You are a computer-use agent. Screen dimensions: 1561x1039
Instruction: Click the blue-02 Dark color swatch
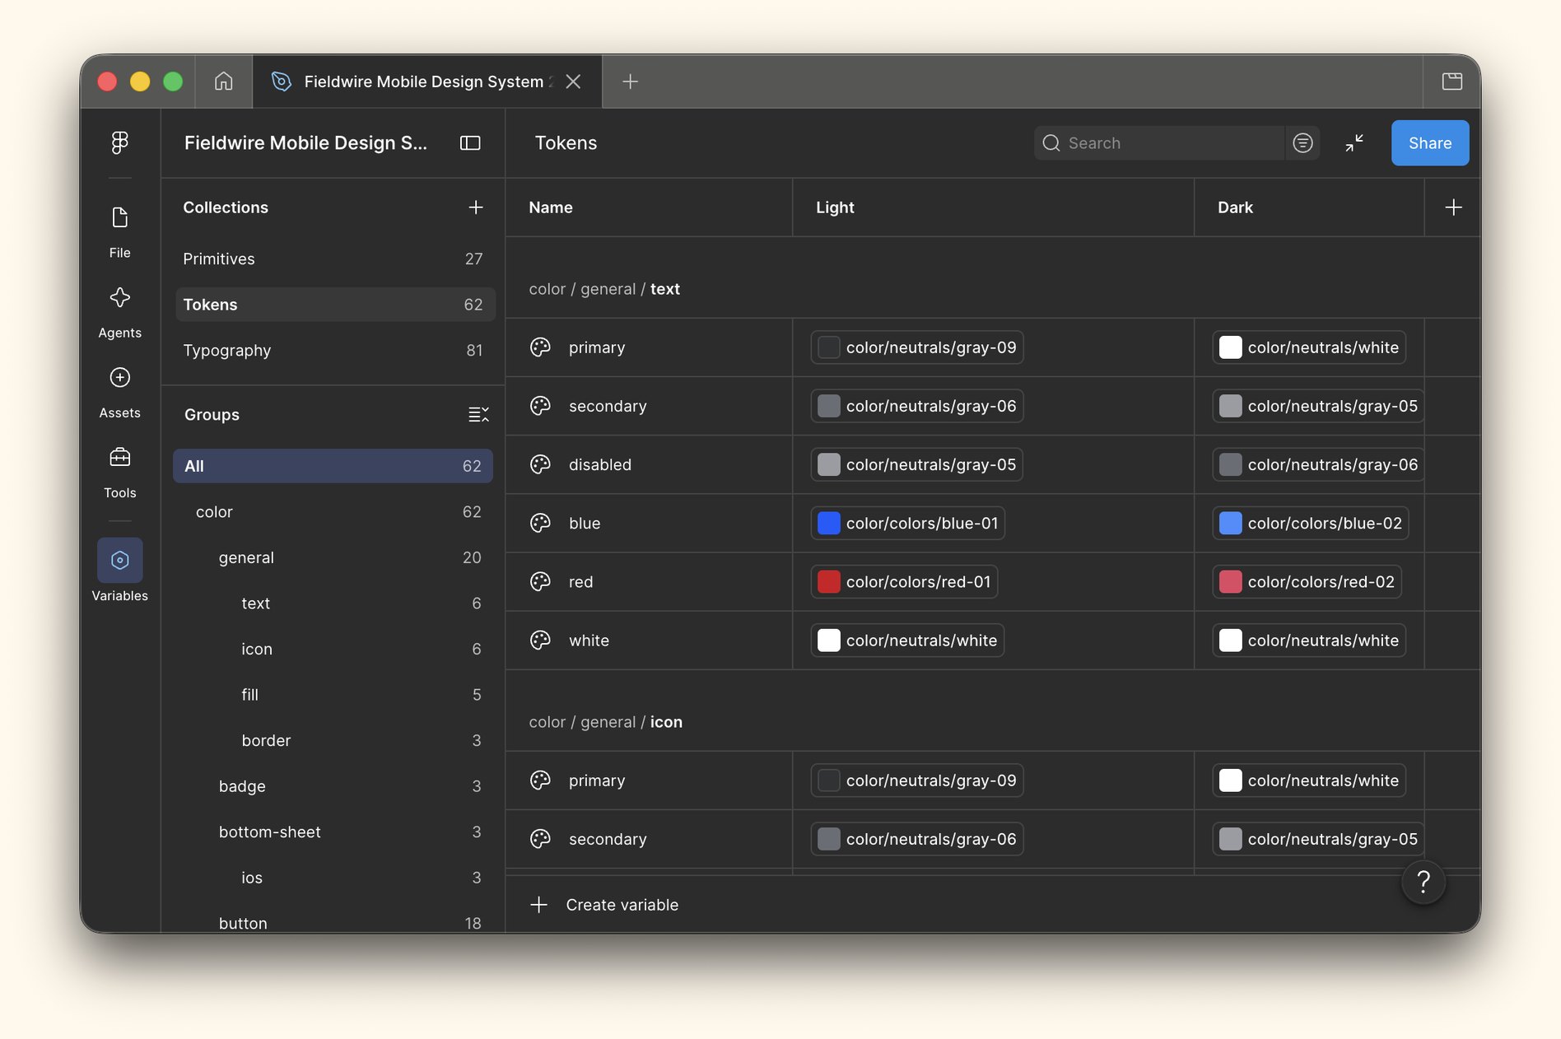(1230, 523)
